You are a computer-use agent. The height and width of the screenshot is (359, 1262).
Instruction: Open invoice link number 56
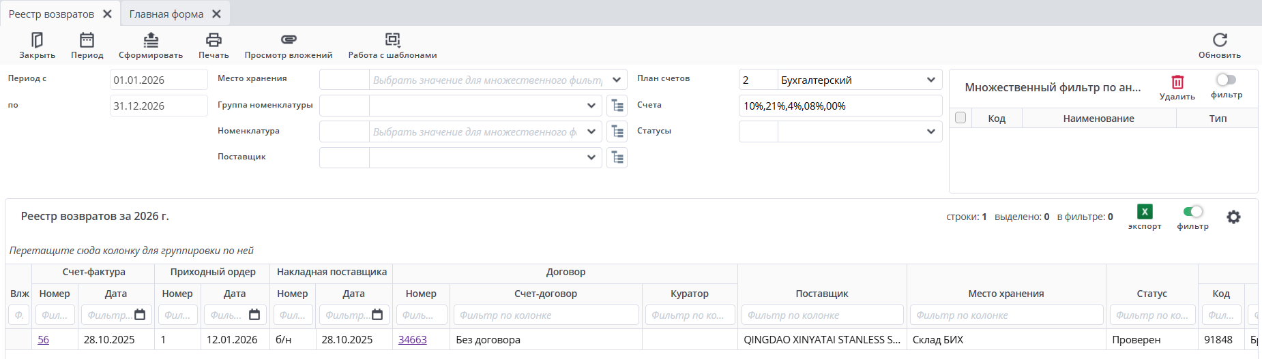point(44,339)
